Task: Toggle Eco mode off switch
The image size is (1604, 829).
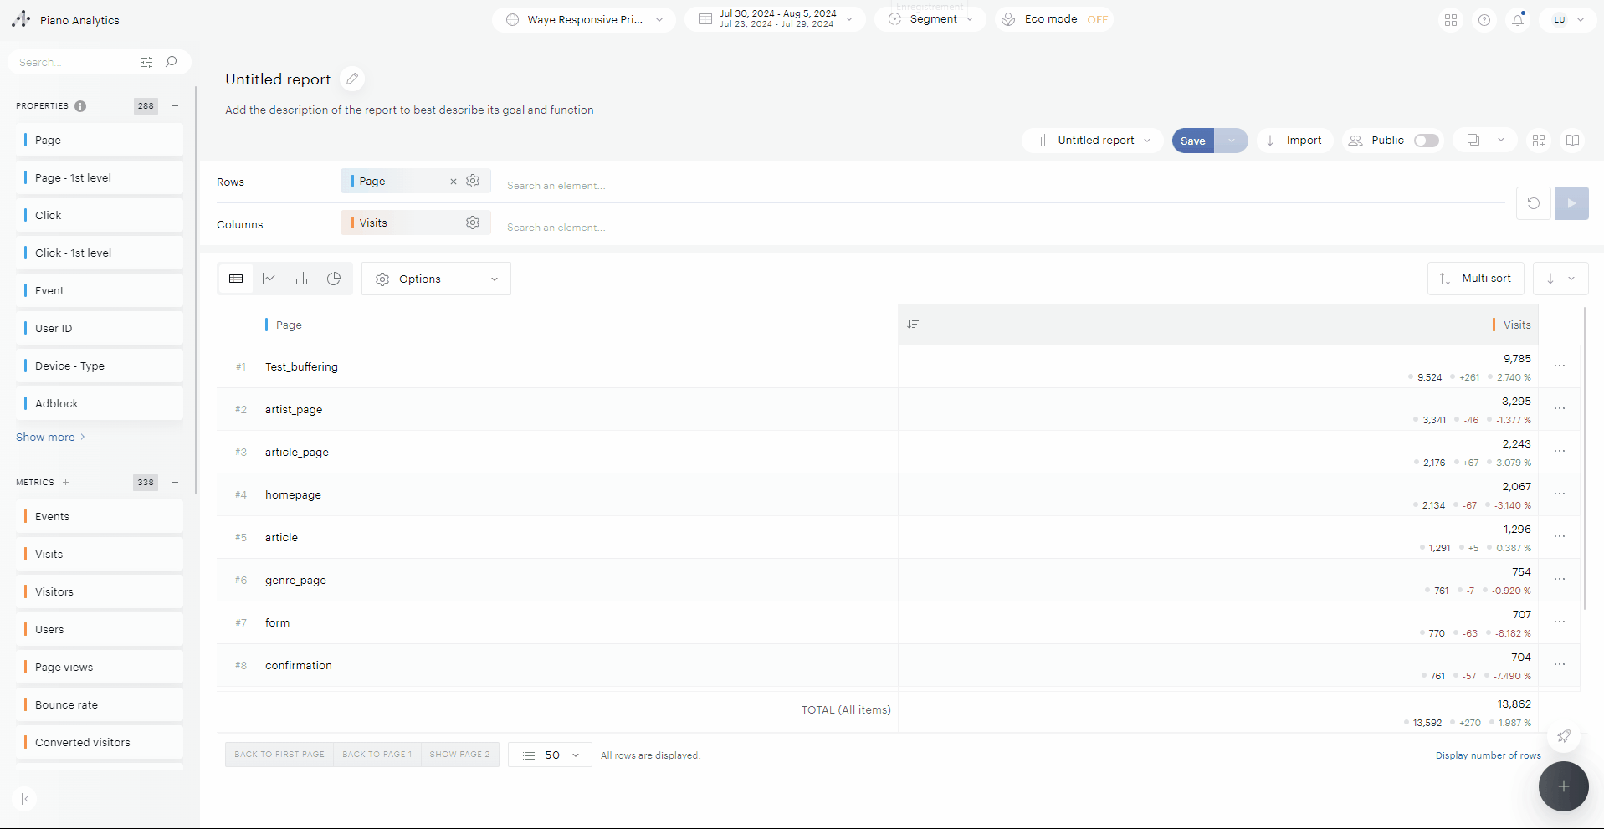Action: coord(1096,19)
